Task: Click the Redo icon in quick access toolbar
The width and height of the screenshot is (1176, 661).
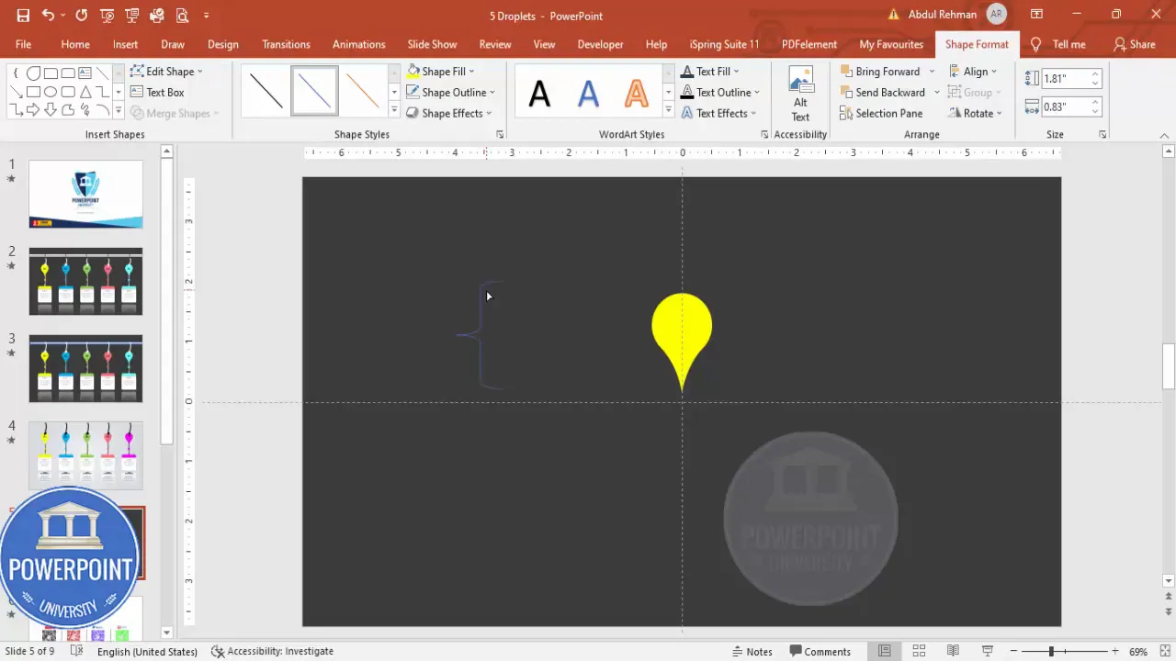Action: [x=81, y=16]
